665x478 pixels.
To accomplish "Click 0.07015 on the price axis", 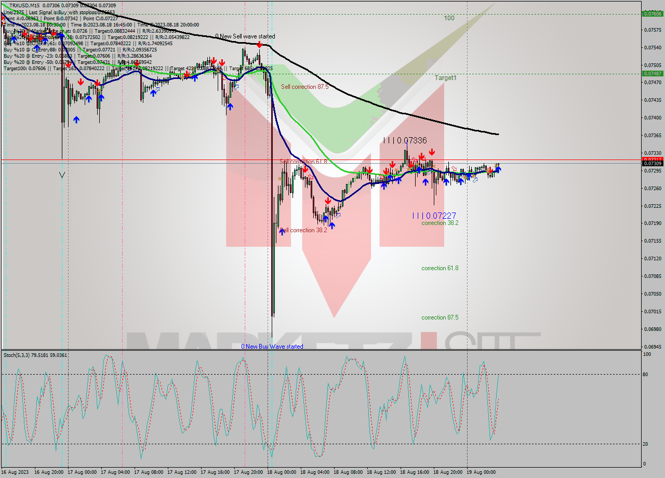I will [653, 312].
